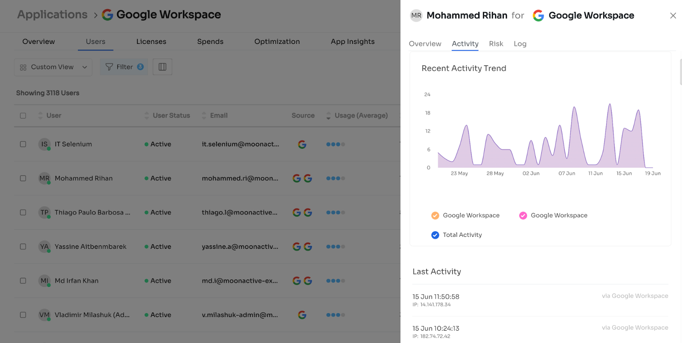The image size is (682, 343).
Task: Click IT Selenium's Google source icon
Action: coord(302,144)
